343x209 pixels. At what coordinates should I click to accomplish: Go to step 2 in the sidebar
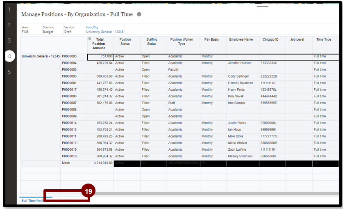[9, 25]
